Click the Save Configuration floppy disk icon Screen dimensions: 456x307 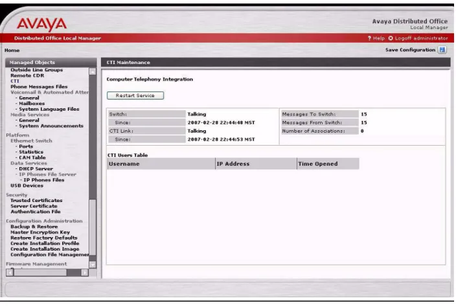(x=442, y=50)
